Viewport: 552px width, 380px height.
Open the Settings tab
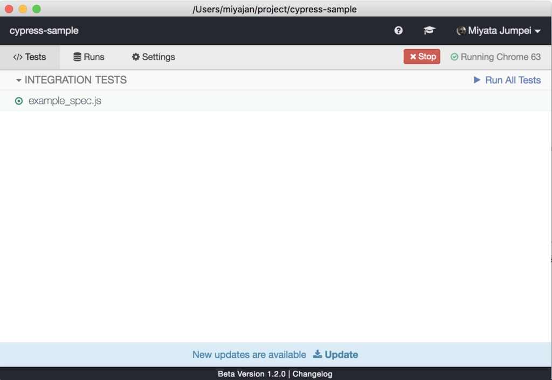tap(154, 57)
